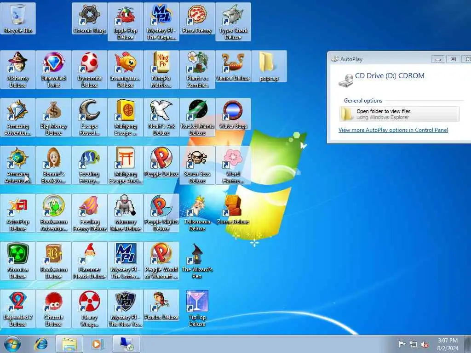Select the Atomica Deluxe shortcut
The image size is (471, 353).
[18, 261]
